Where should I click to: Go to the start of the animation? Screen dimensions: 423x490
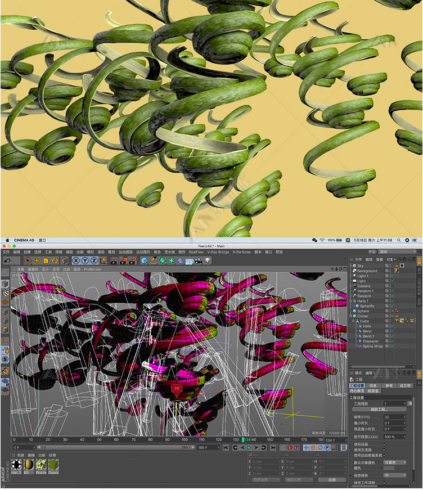[x=226, y=448]
